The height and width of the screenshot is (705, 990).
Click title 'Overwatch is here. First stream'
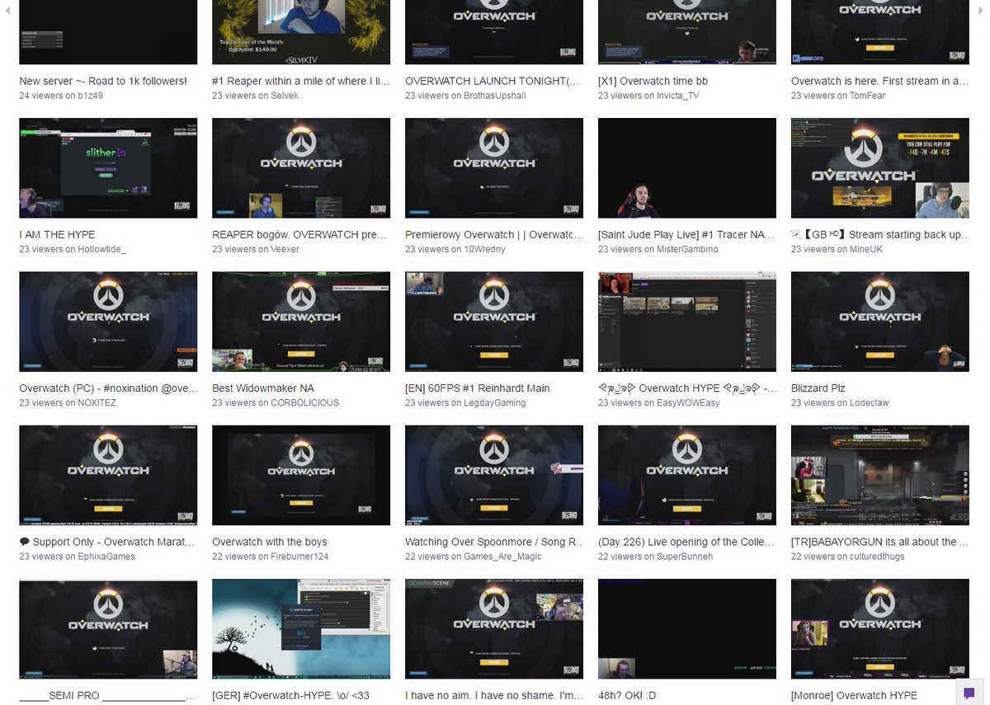[x=880, y=82]
